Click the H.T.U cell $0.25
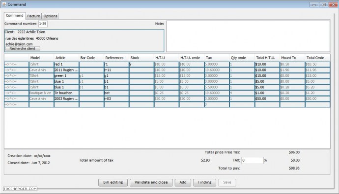339x194 pixels. (x=167, y=93)
